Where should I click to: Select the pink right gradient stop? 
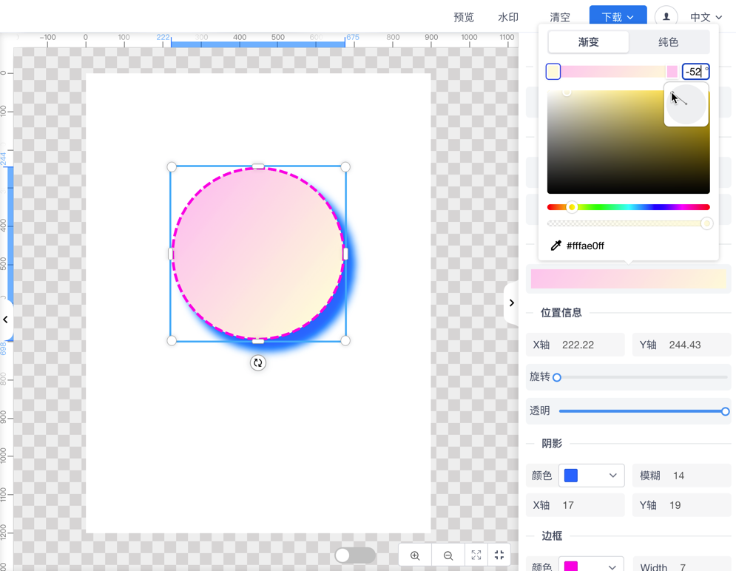(672, 71)
